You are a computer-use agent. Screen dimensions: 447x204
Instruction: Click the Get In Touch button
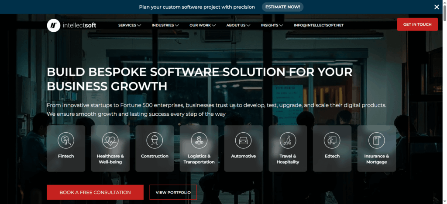coord(417,24)
